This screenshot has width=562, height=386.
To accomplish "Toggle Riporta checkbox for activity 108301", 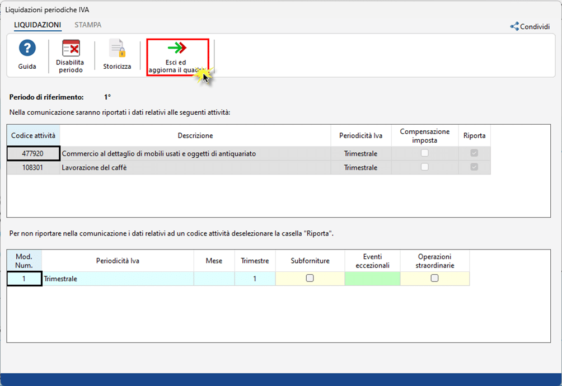I will pyautogui.click(x=474, y=167).
